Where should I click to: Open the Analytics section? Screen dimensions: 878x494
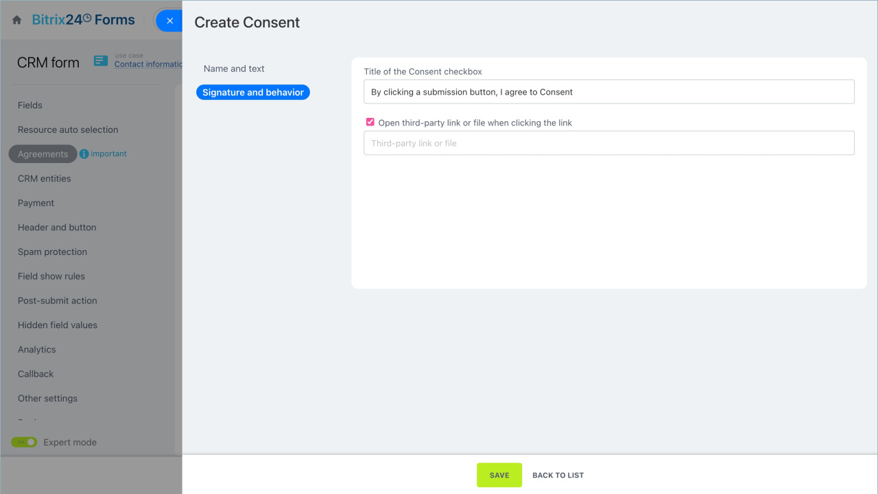point(37,349)
